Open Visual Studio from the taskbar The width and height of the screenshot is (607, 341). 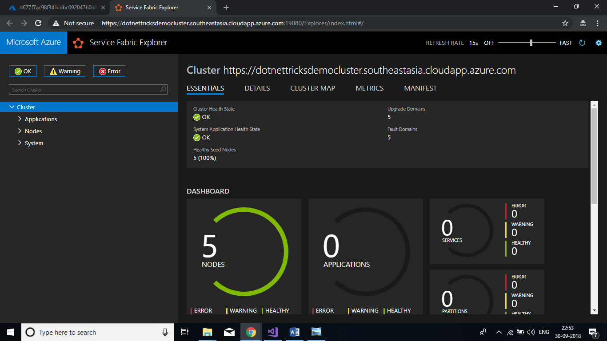(272, 332)
